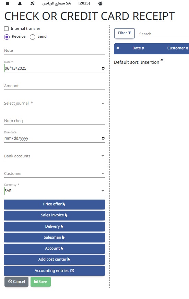
Task: Click the Accounting entries button
Action: click(x=54, y=271)
